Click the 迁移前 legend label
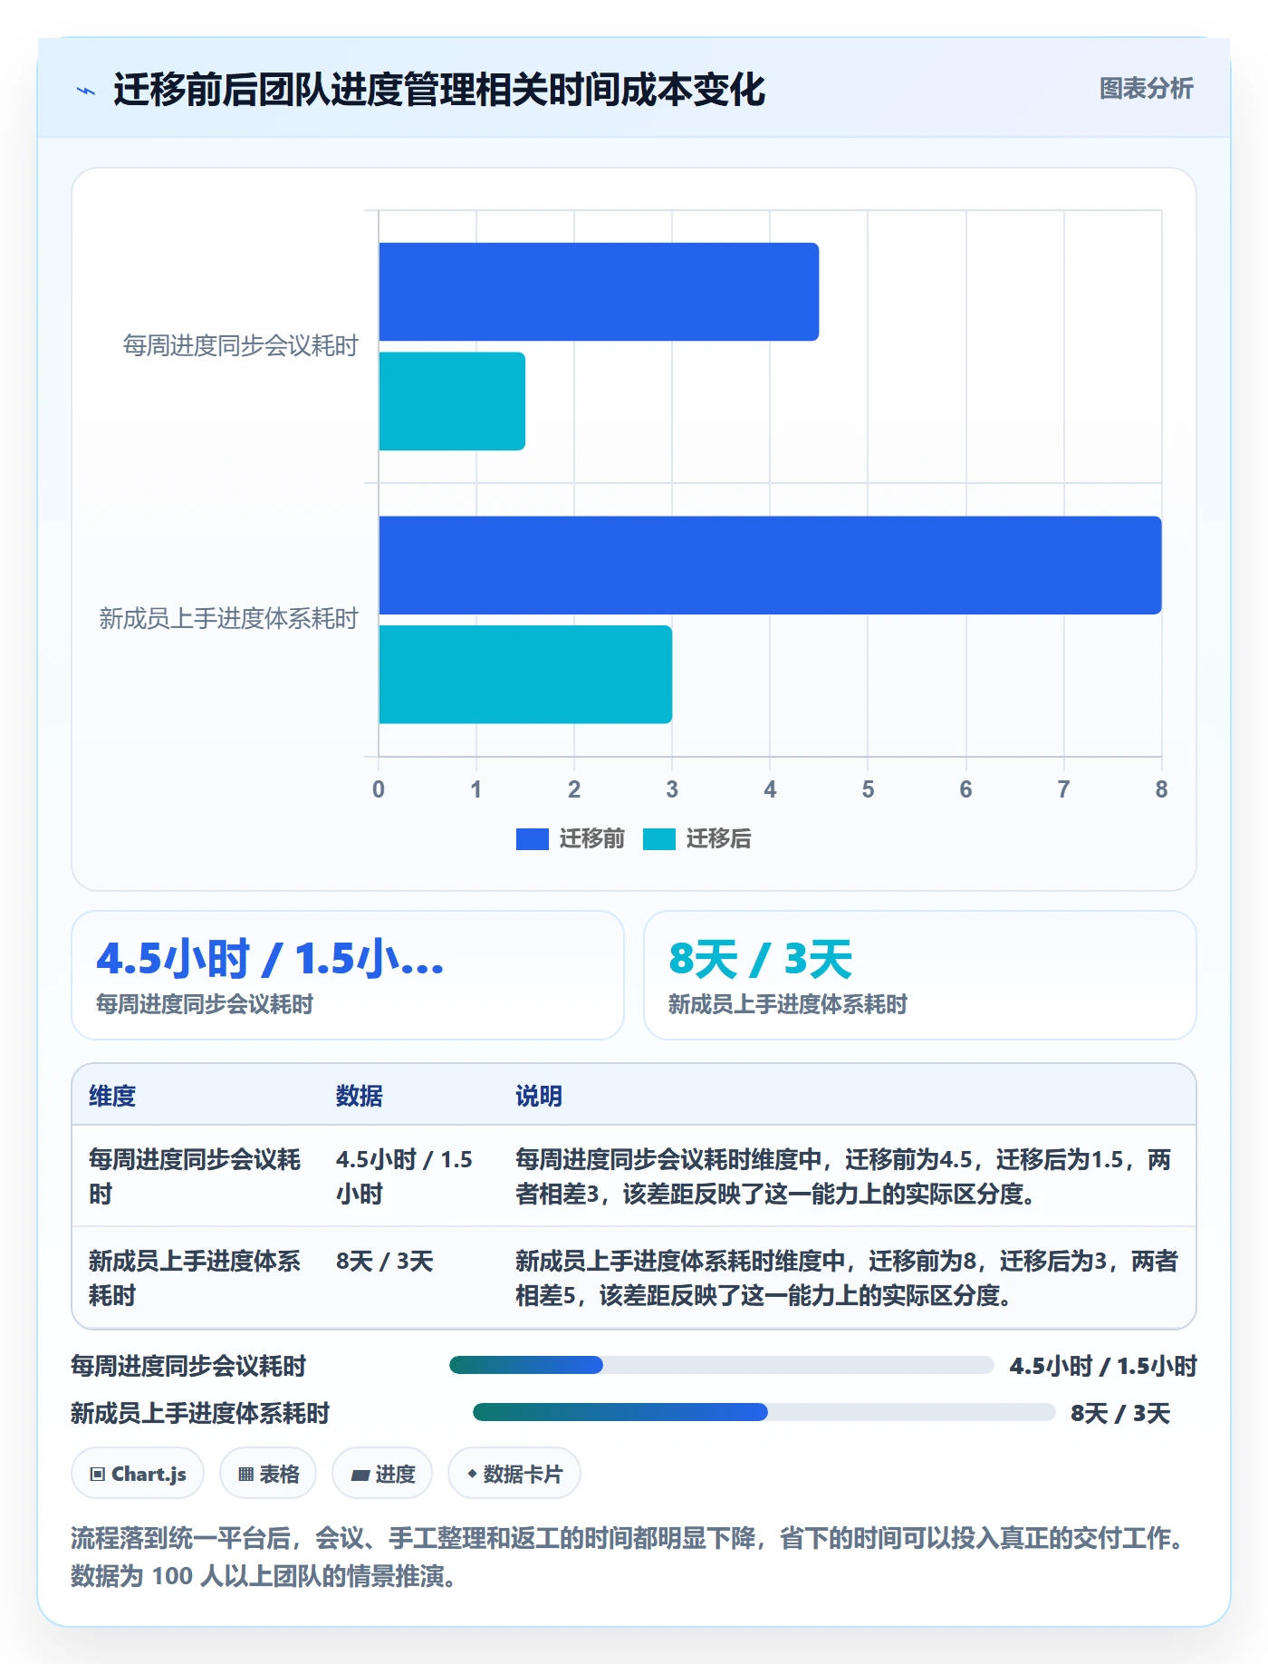The height and width of the screenshot is (1664, 1268). (591, 839)
